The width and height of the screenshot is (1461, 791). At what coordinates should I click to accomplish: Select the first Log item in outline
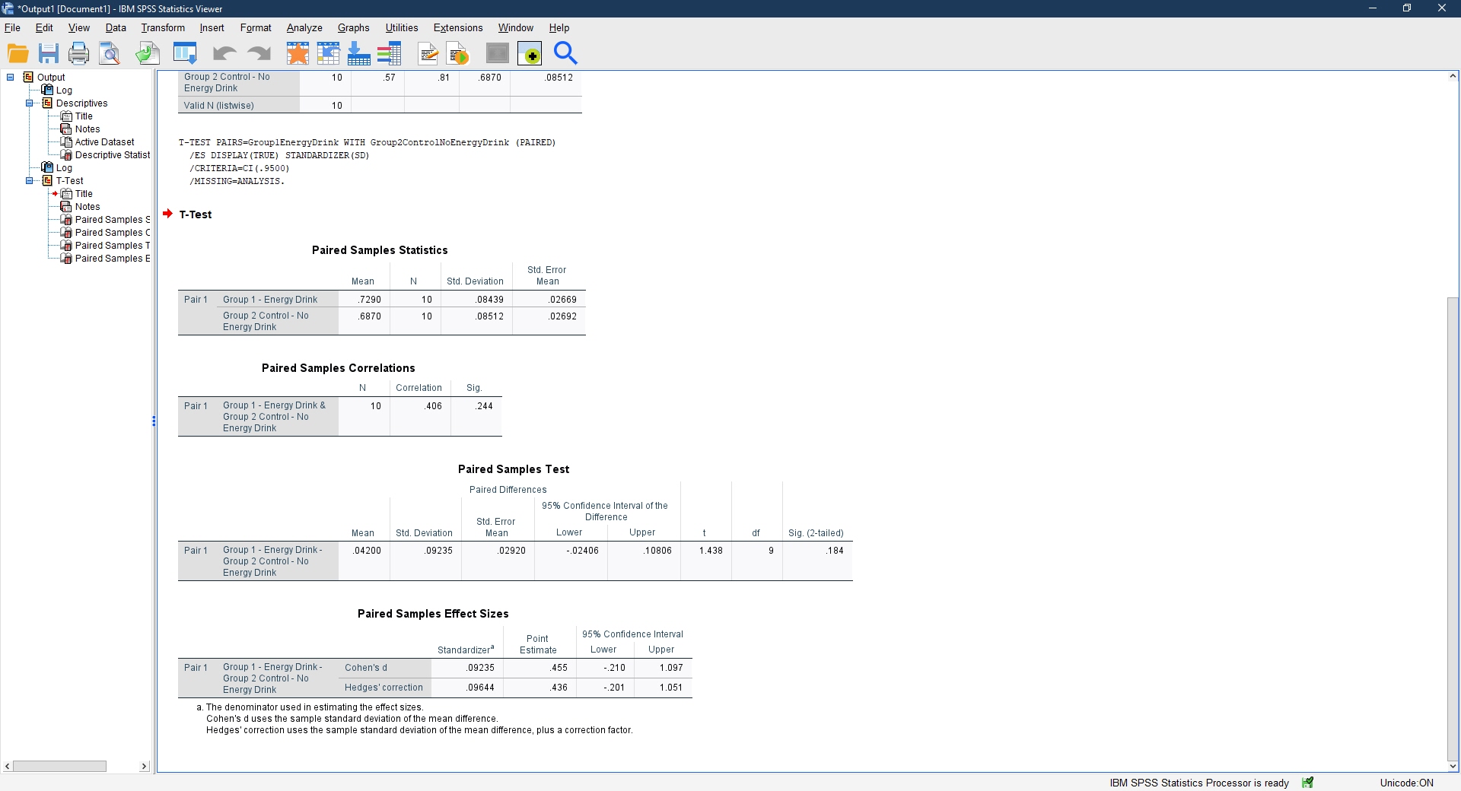(x=64, y=90)
